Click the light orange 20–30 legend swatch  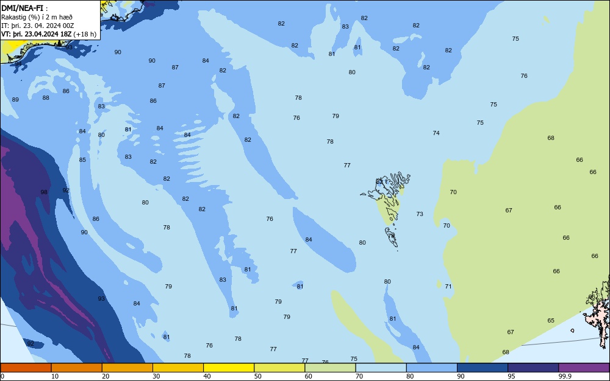(127, 368)
